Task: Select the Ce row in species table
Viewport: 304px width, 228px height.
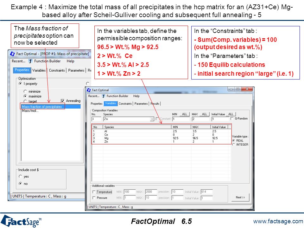Action: pyautogui.click(x=161, y=135)
